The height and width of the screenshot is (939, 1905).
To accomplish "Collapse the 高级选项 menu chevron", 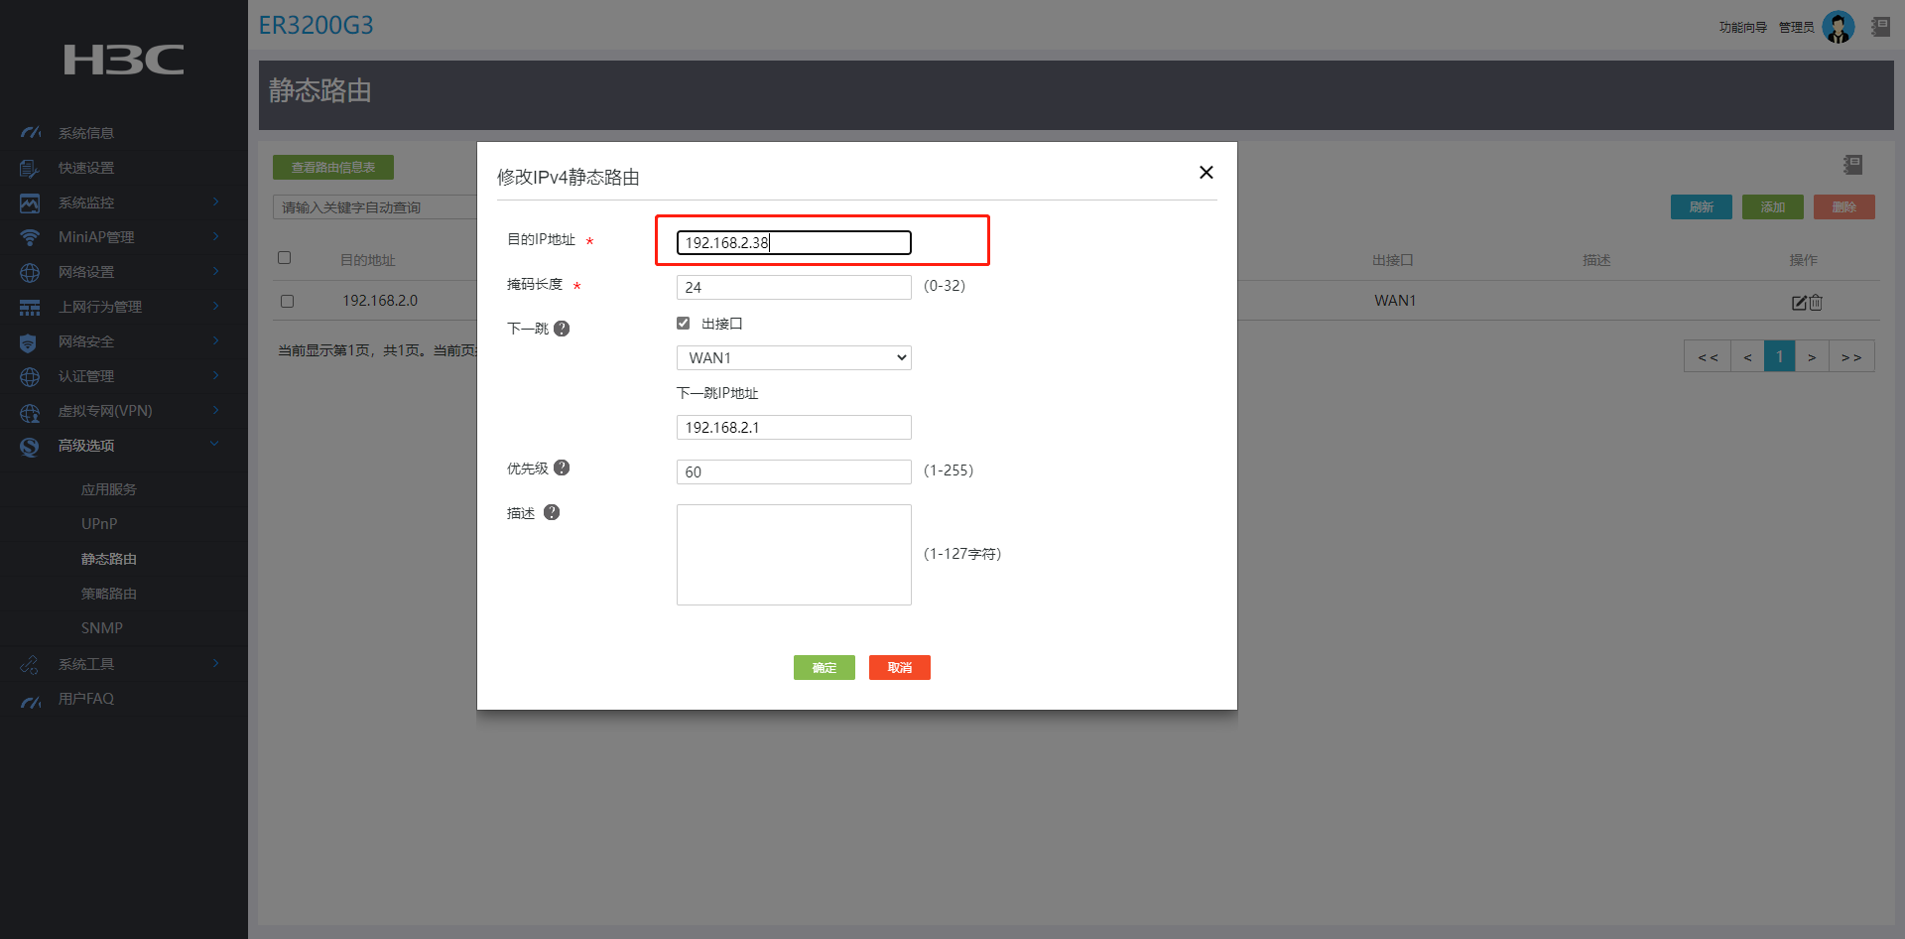I will coord(214,445).
